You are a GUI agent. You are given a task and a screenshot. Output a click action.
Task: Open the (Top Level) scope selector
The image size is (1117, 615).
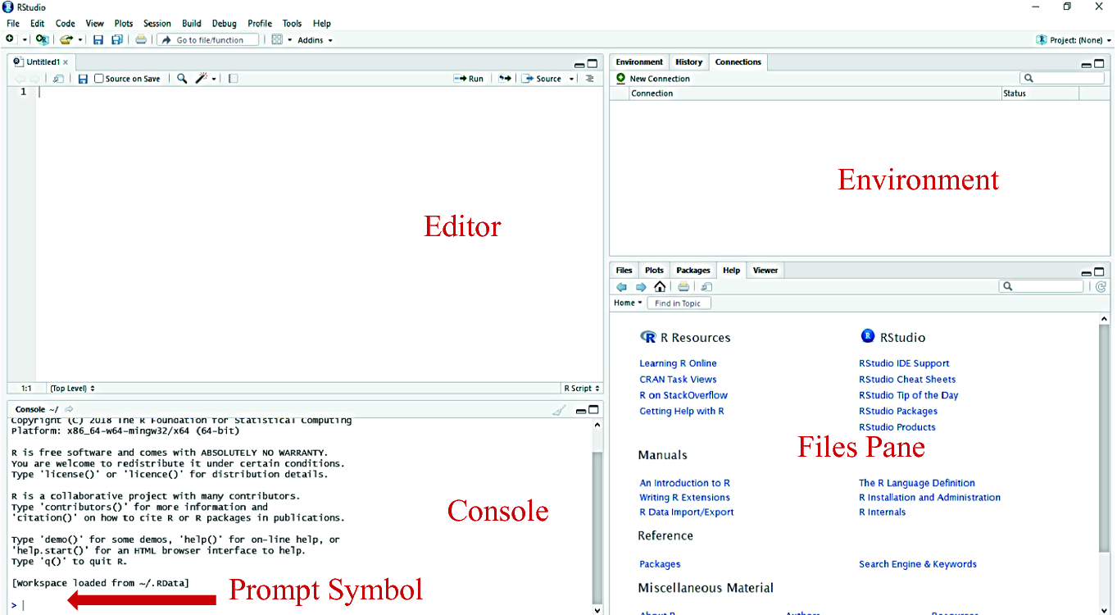72,388
